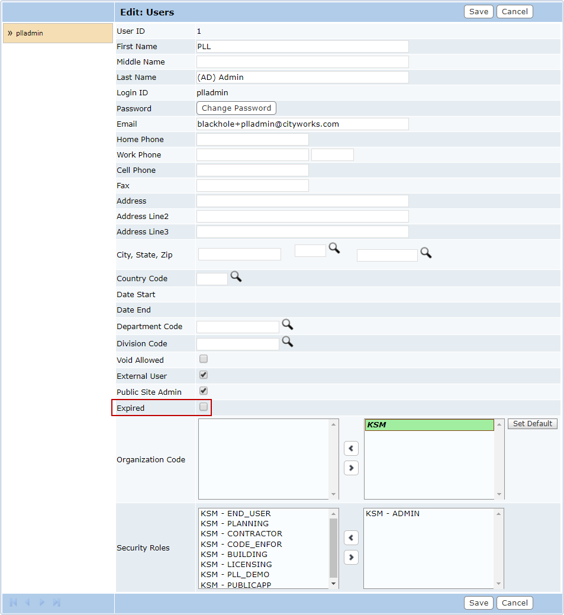
Task: Select KSM - PLANNING in Security Roles list
Action: tap(234, 524)
